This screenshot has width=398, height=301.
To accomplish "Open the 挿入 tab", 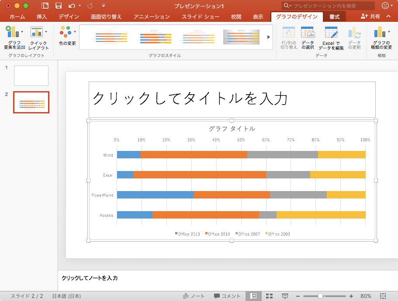I will click(42, 17).
